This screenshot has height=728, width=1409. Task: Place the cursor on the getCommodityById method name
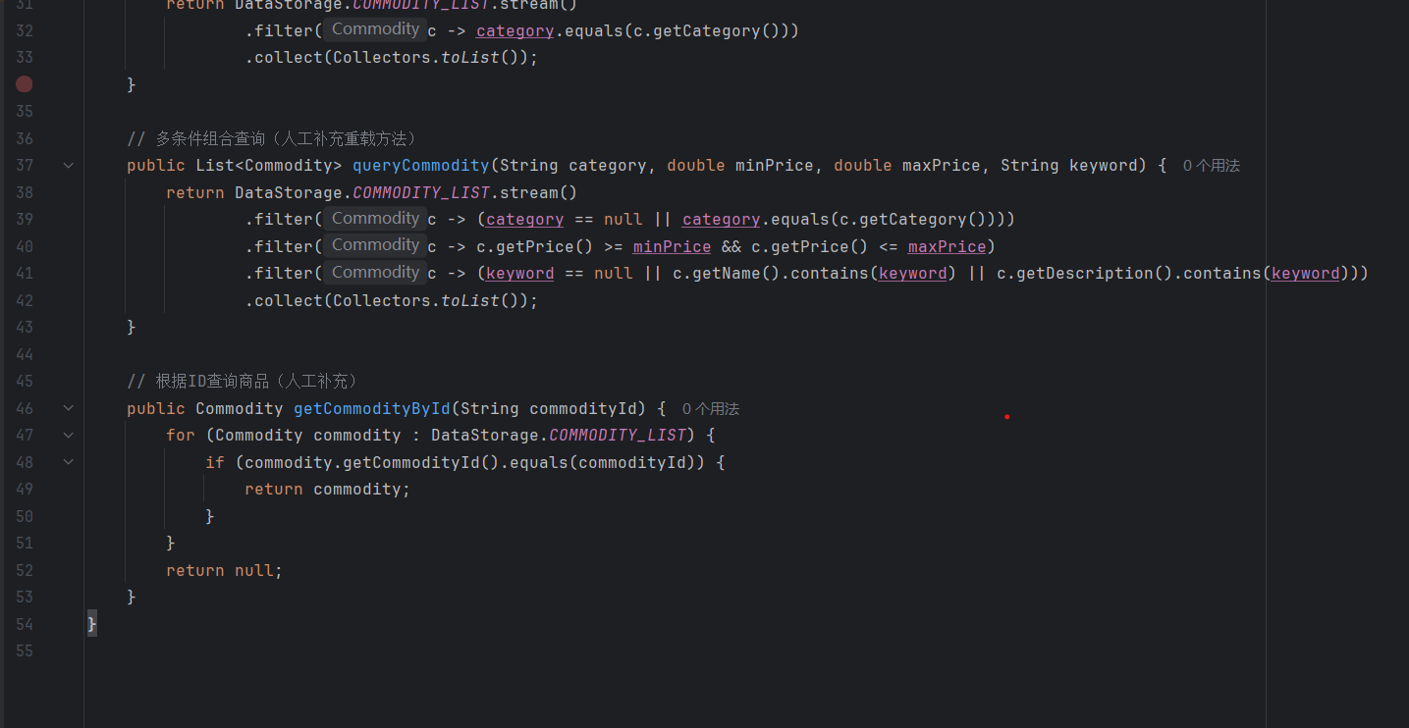click(x=372, y=408)
